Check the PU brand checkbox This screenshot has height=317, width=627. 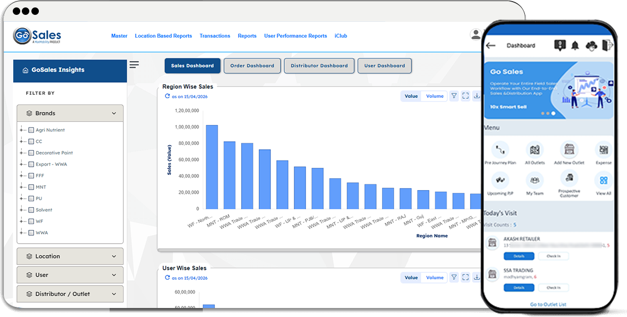point(31,199)
